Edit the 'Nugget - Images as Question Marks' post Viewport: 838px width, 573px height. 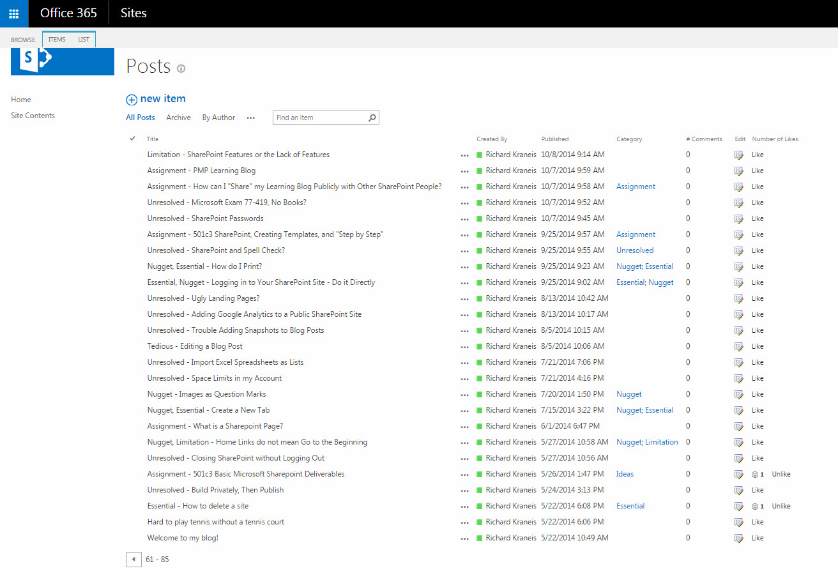739,394
